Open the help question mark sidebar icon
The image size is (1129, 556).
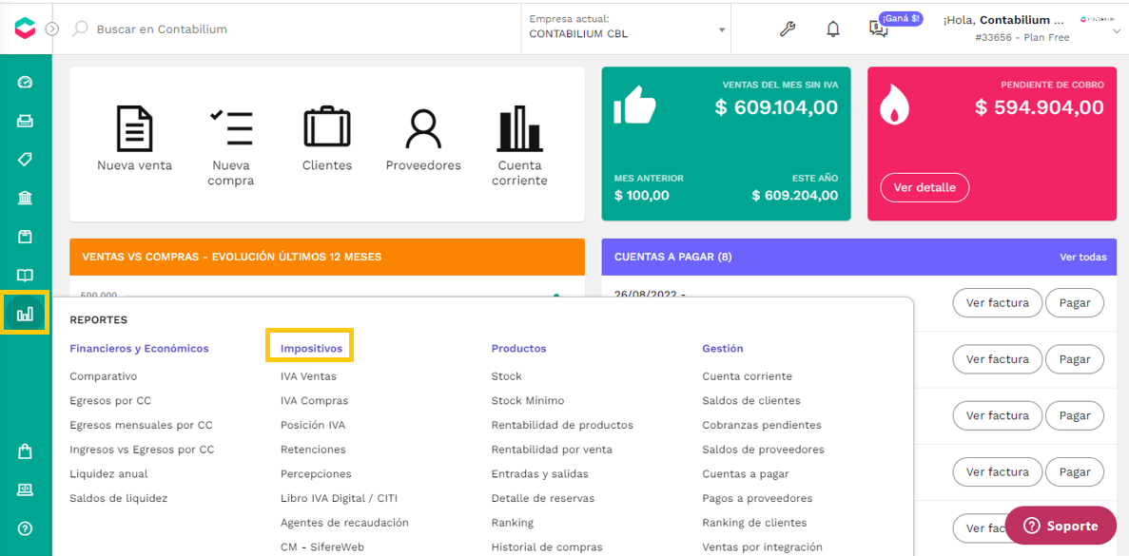pyautogui.click(x=25, y=528)
